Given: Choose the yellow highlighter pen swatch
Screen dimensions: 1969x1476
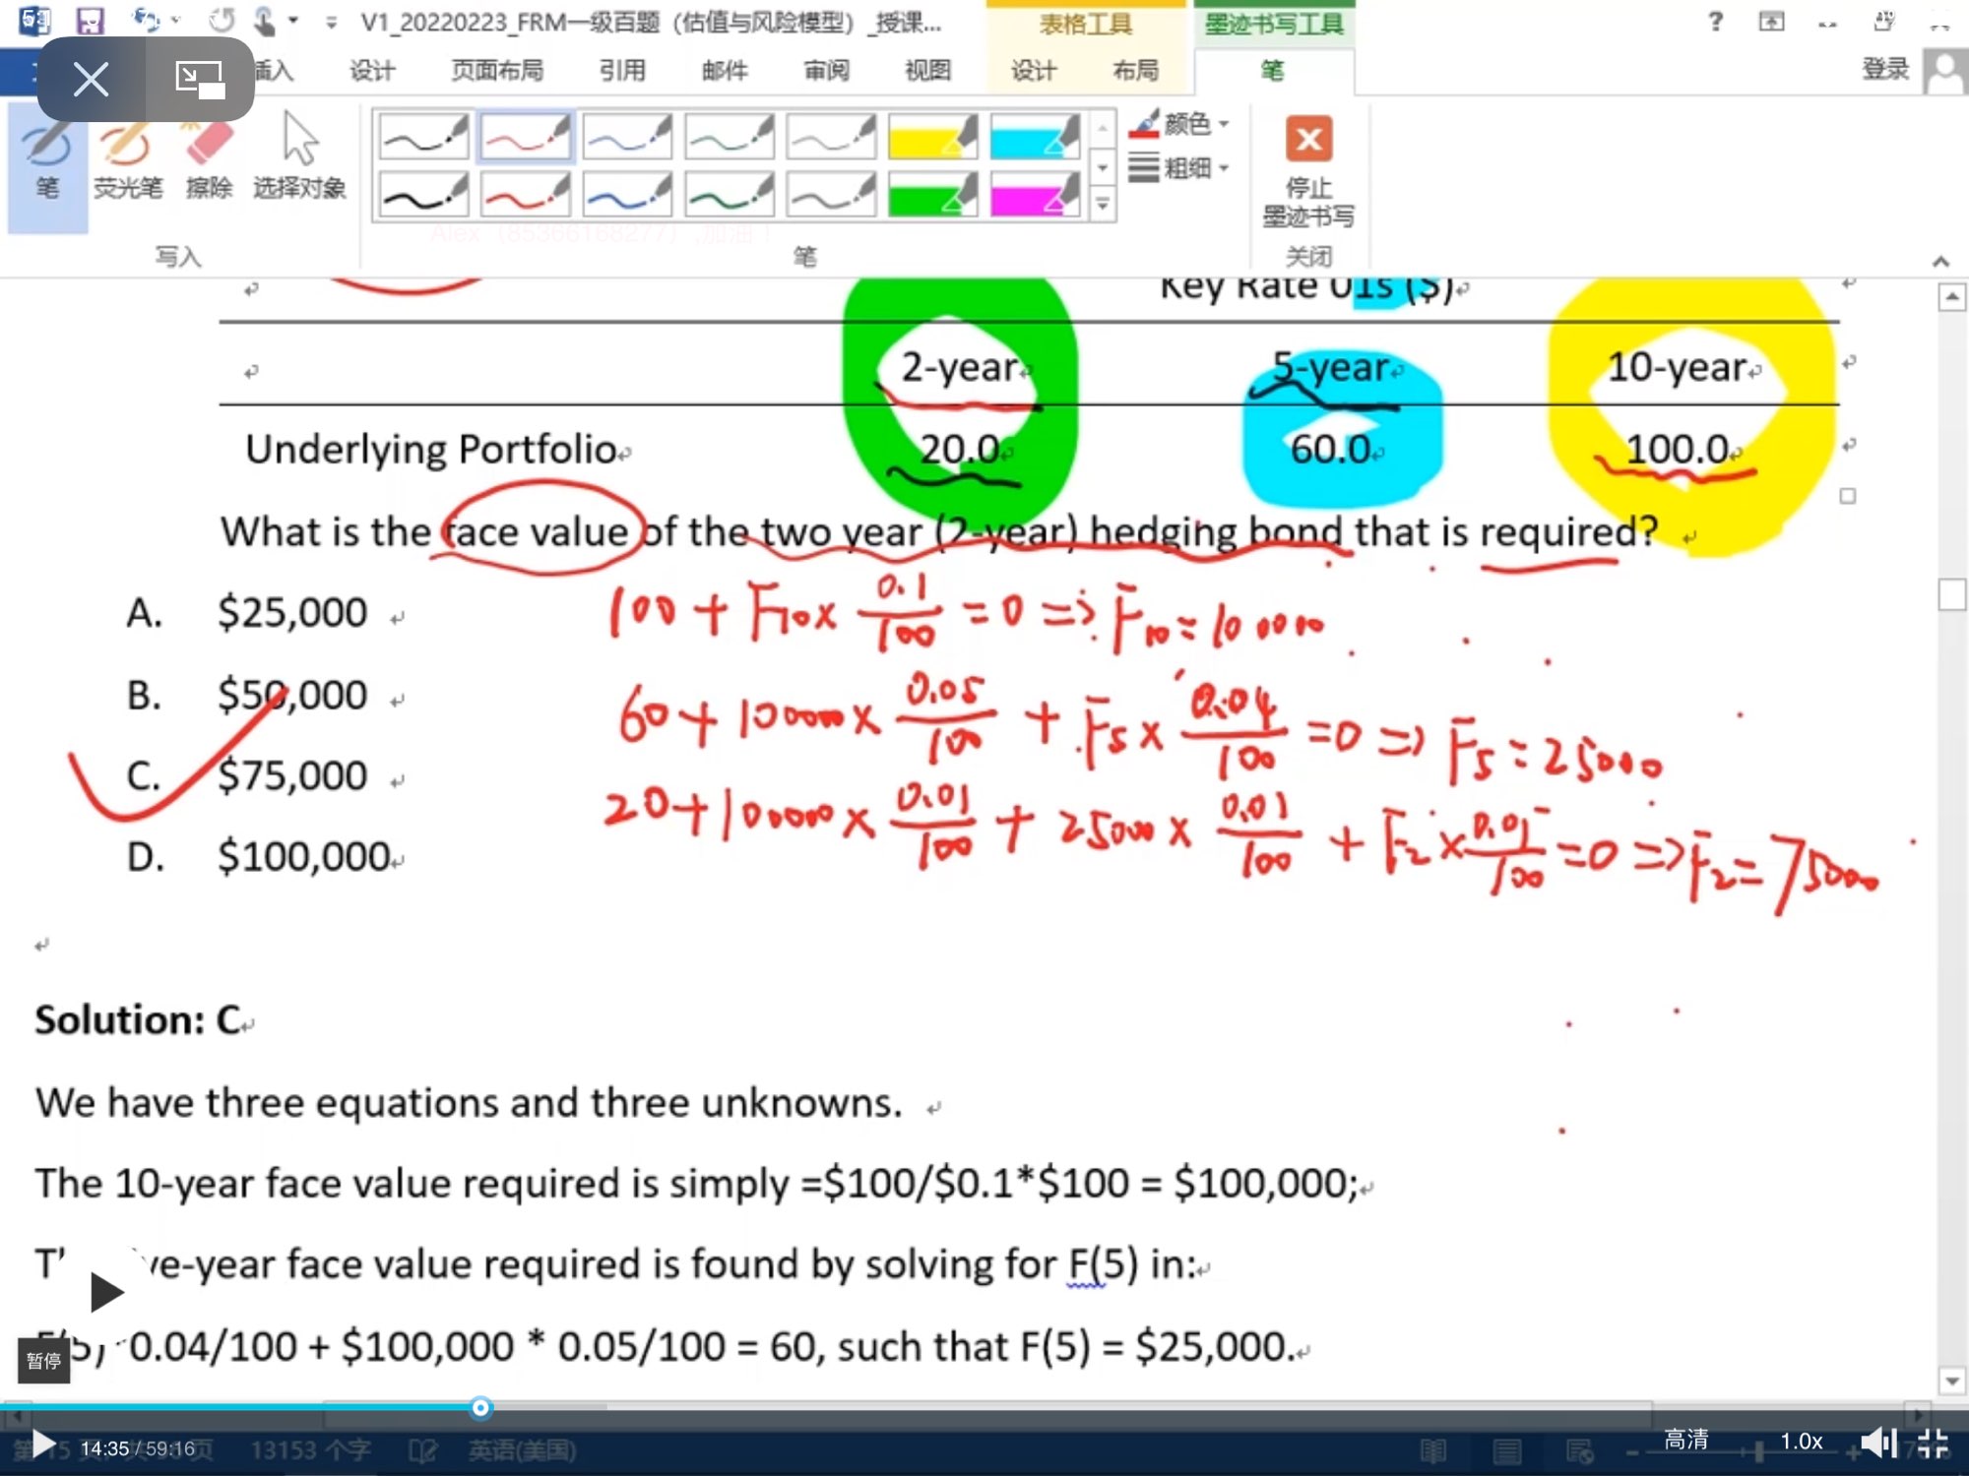Looking at the screenshot, I should (931, 137).
